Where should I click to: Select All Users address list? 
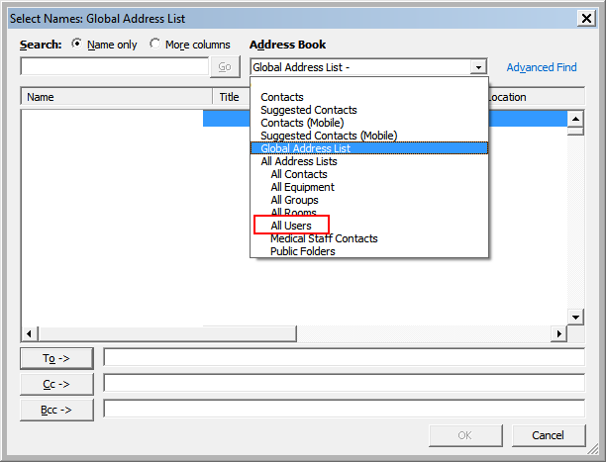[291, 226]
